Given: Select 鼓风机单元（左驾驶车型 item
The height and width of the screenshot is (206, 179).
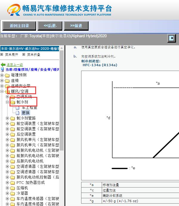Looking at the screenshot, I should tap(38, 140).
